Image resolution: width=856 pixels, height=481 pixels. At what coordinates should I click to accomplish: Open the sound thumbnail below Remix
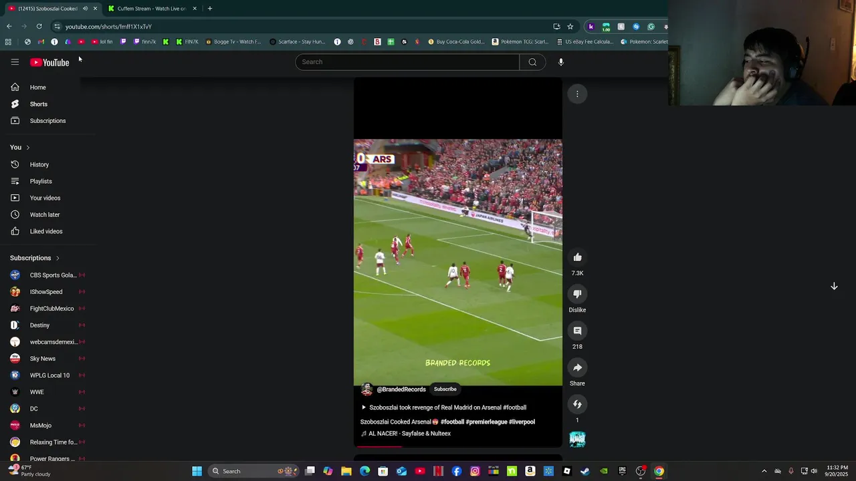(577, 439)
